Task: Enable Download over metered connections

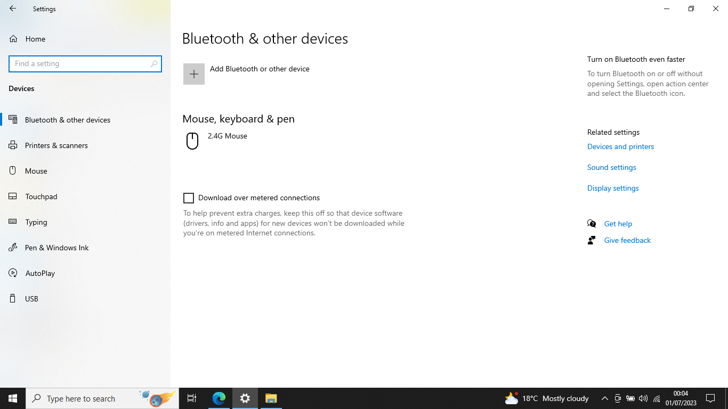Action: [x=189, y=198]
